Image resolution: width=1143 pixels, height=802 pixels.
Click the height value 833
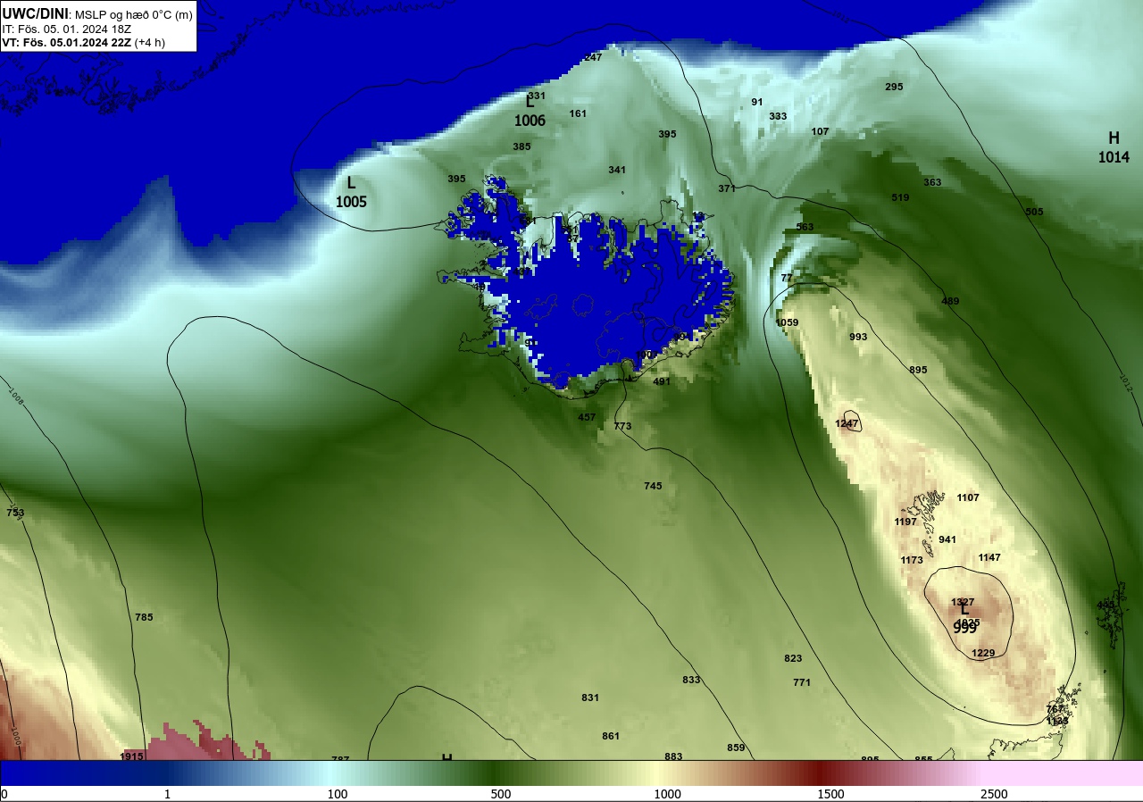click(691, 680)
